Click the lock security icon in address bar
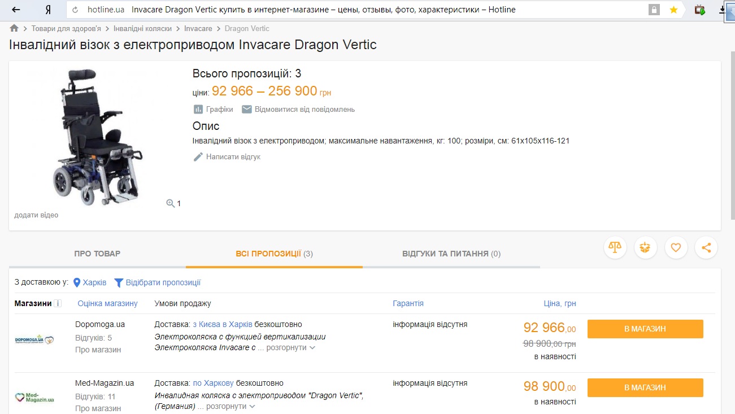735x414 pixels. pos(654,10)
